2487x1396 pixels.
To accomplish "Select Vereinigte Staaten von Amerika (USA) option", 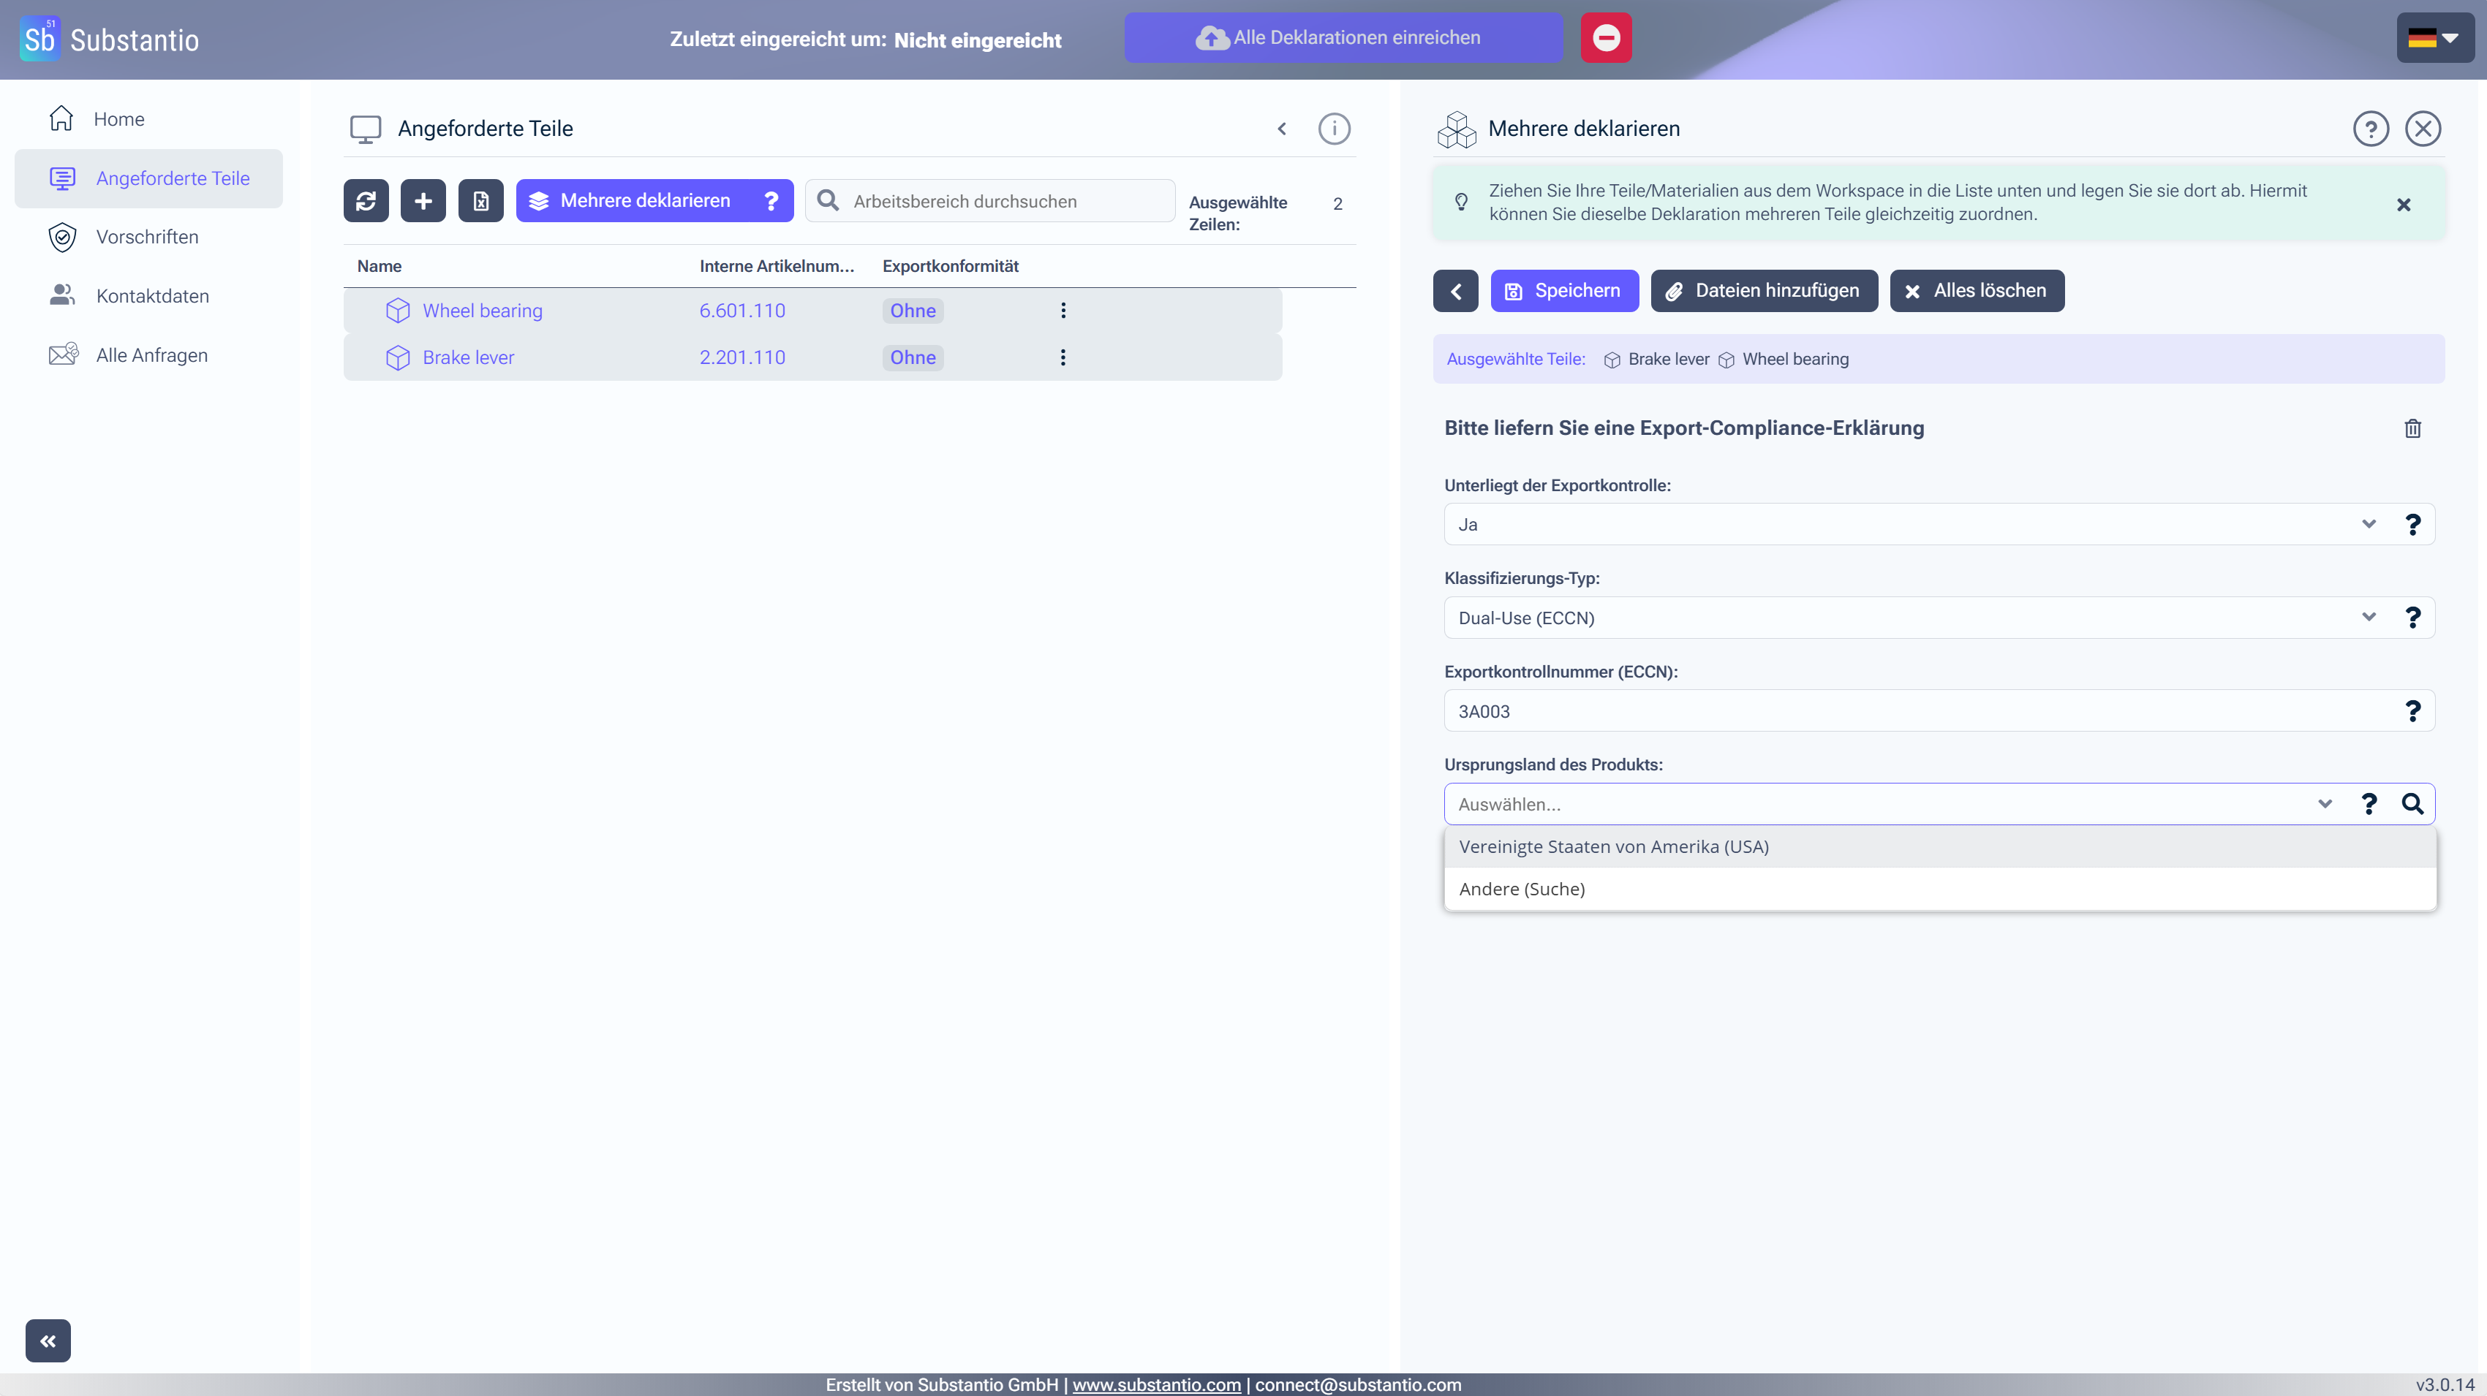I will tap(1613, 846).
